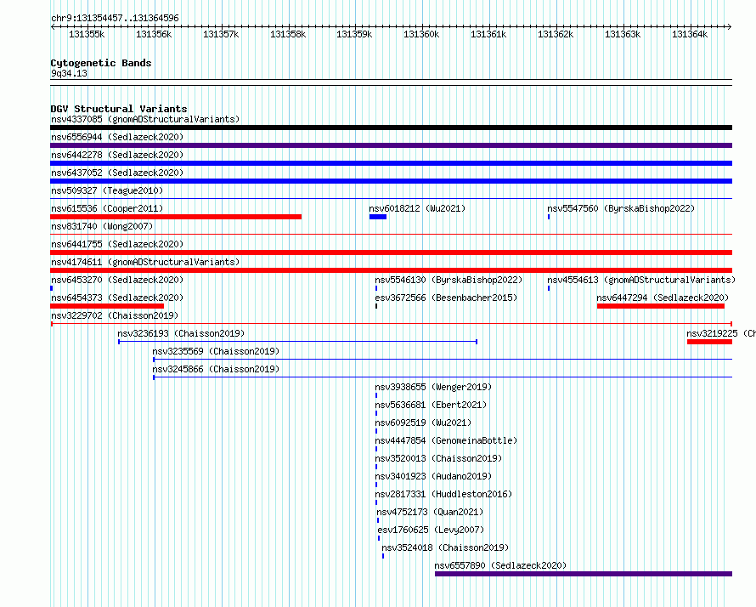
Task: Open nsv3236193 (Chaisson2019) label
Action: click(181, 333)
